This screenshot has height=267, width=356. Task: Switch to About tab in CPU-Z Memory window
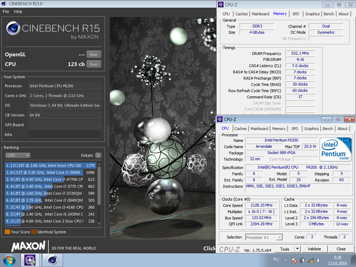click(343, 14)
